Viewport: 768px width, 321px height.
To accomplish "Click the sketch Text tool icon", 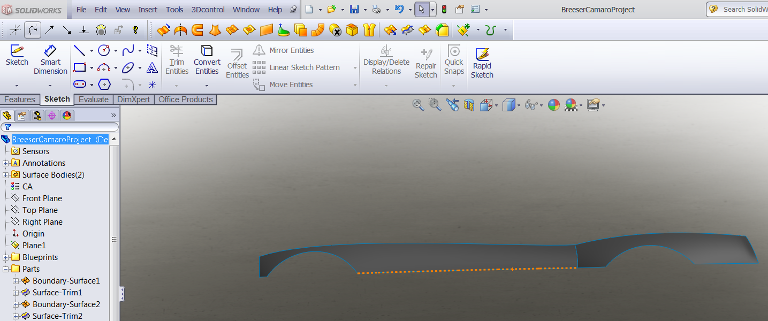I will pyautogui.click(x=153, y=68).
